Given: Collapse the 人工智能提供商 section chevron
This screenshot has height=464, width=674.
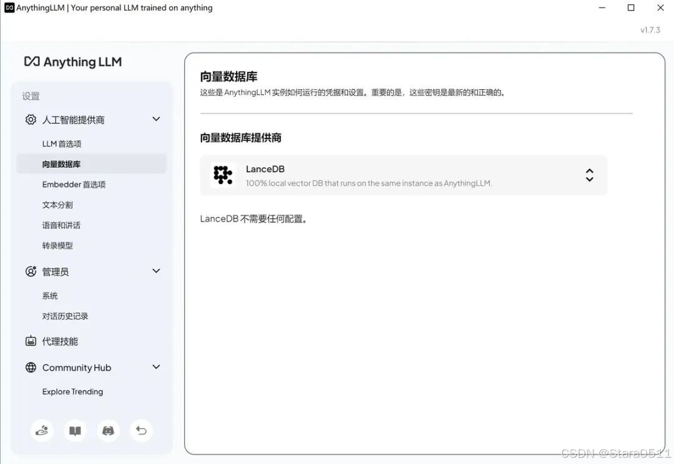Looking at the screenshot, I should (x=157, y=119).
